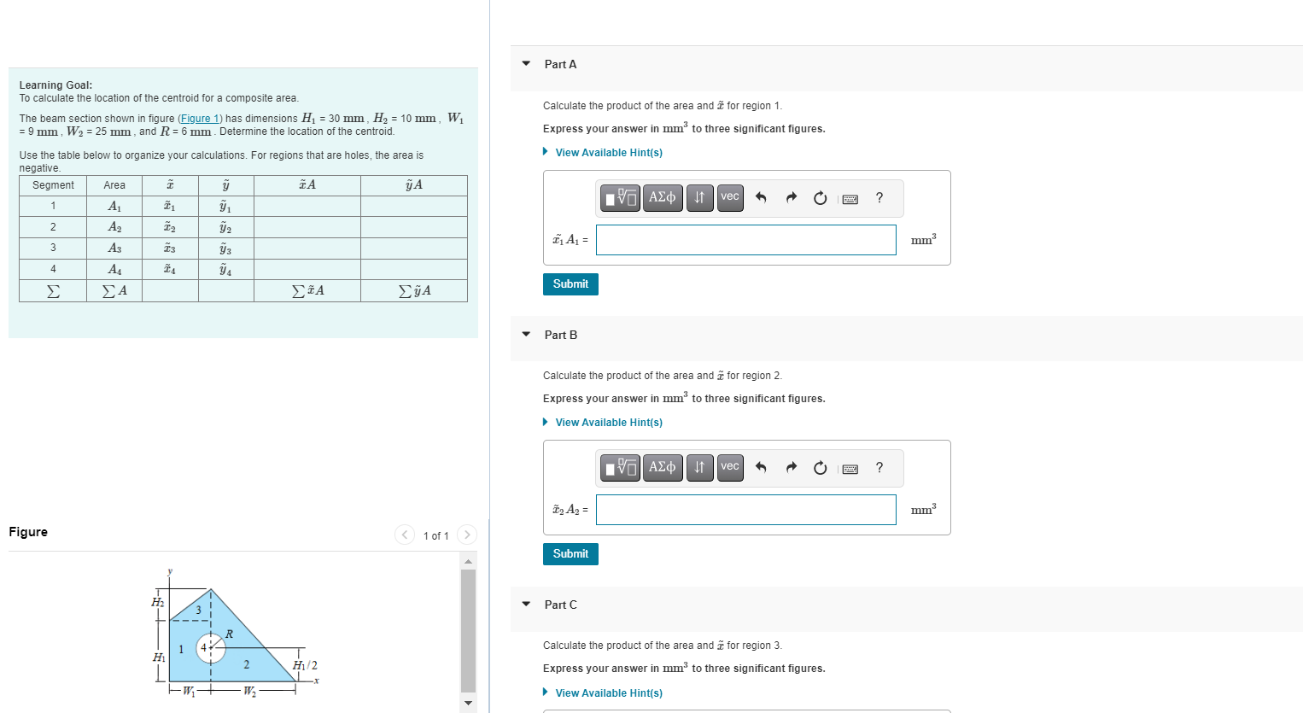Reset the Part A answer field

(820, 197)
